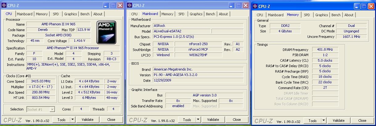
Task: Click the Chipset value nForce3 250
Action: (x=198, y=44)
